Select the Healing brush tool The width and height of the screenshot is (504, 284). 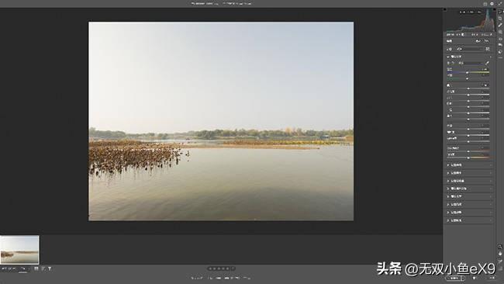[x=500, y=25]
